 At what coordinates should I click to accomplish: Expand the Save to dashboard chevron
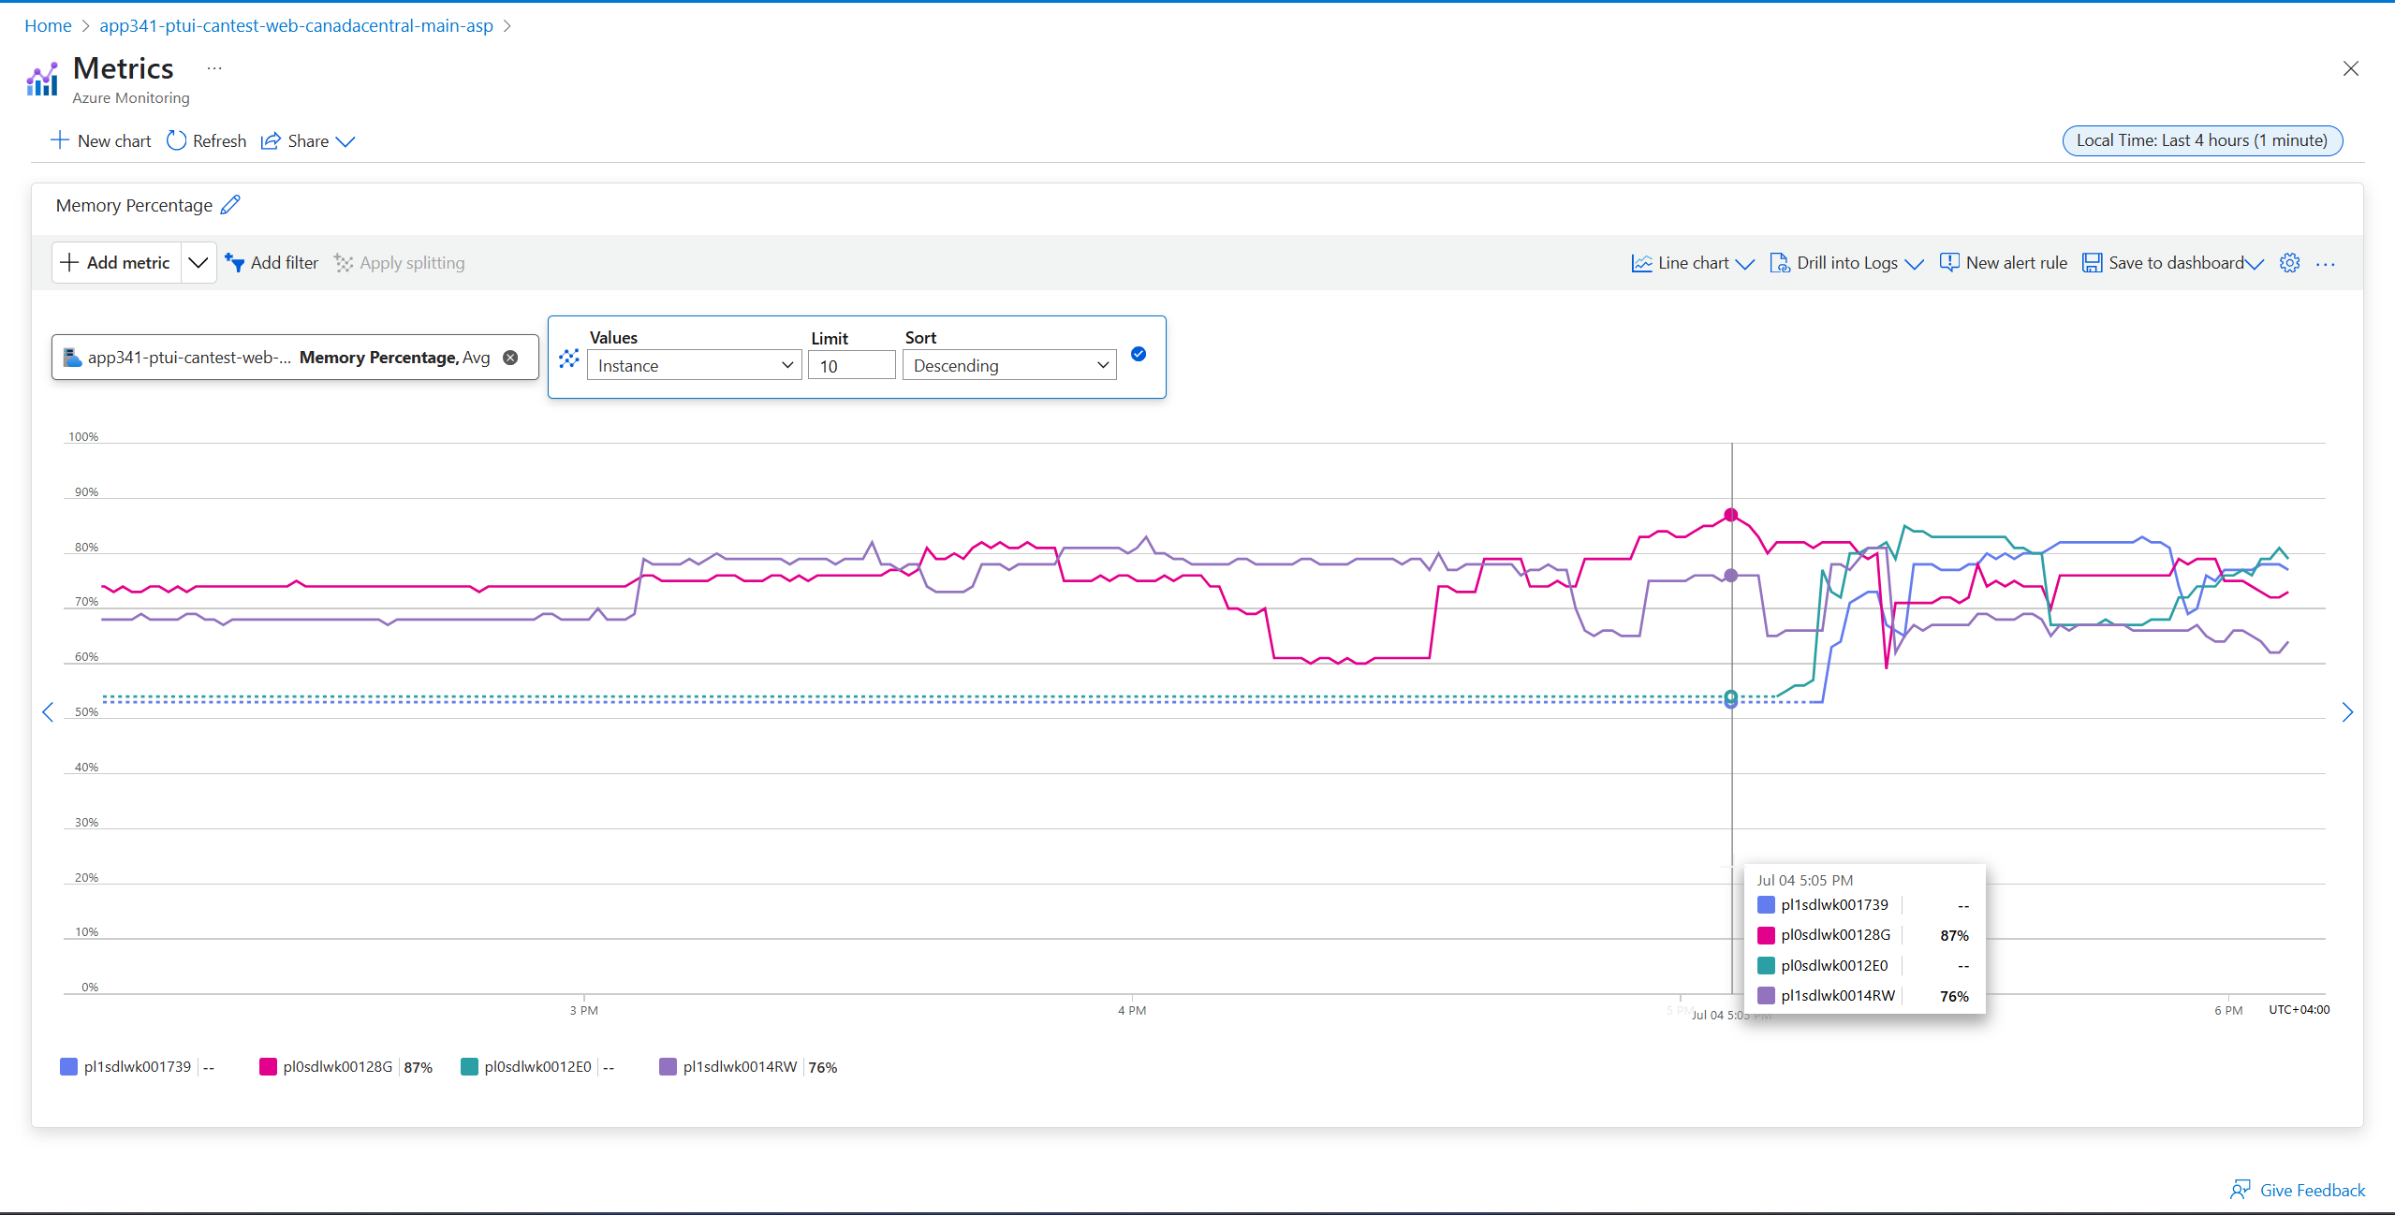(2255, 264)
